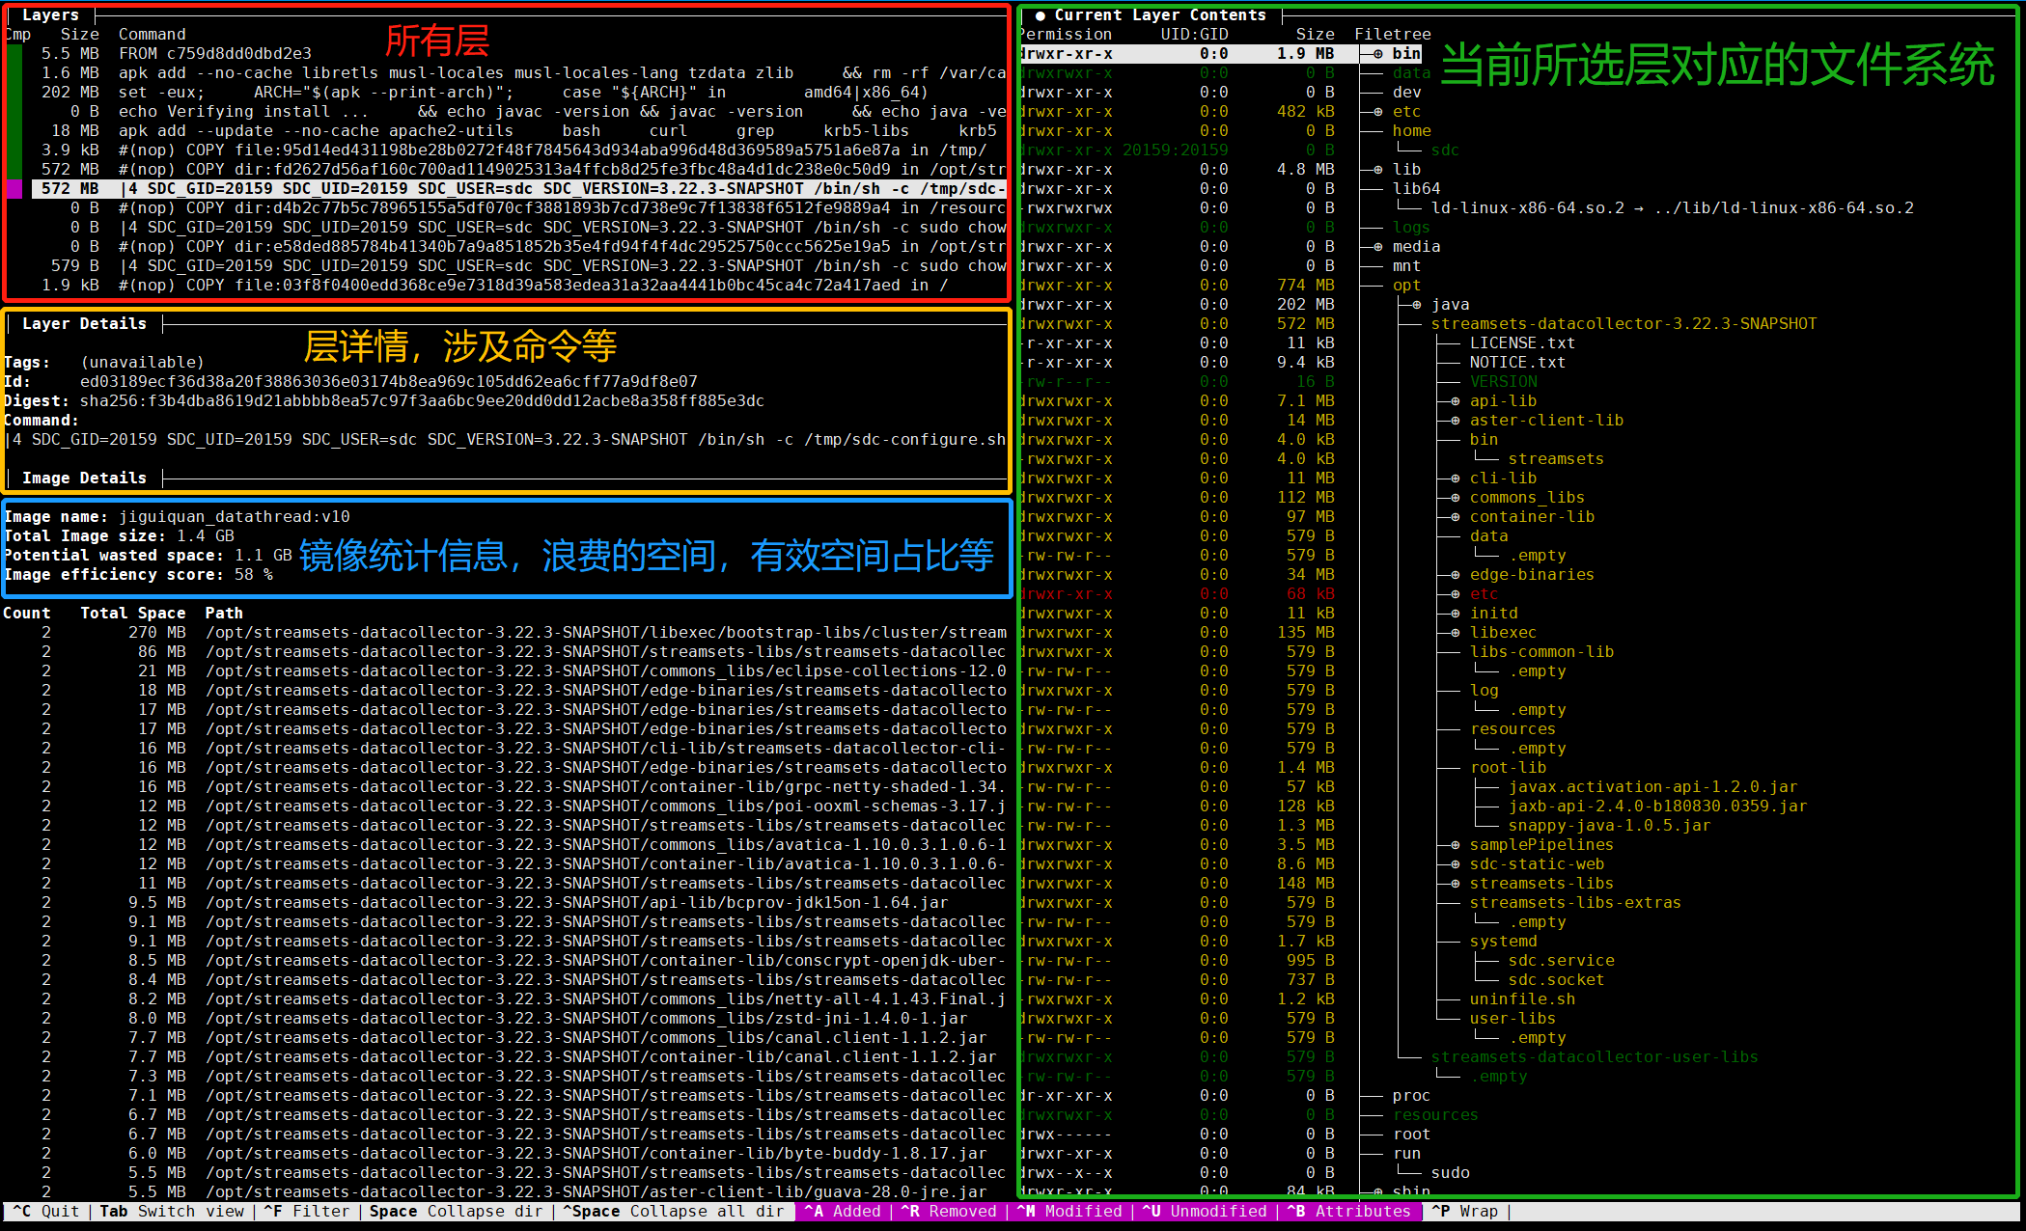The width and height of the screenshot is (2026, 1231).
Task: Expand the edge-binaries folder
Action: coord(1456,575)
